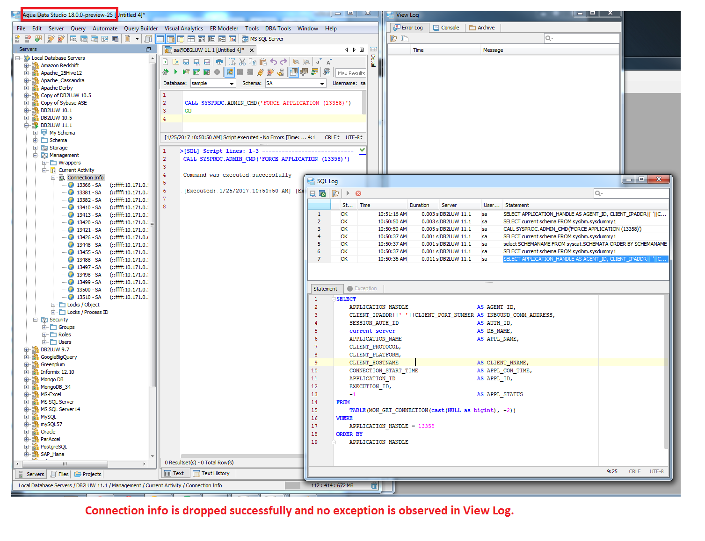Viewport: 705px width, 541px height.
Task: Click the New file icon in the query editor
Action: coord(166,62)
